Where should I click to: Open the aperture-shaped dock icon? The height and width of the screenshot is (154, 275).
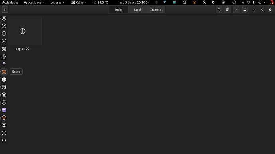(x=4, y=49)
